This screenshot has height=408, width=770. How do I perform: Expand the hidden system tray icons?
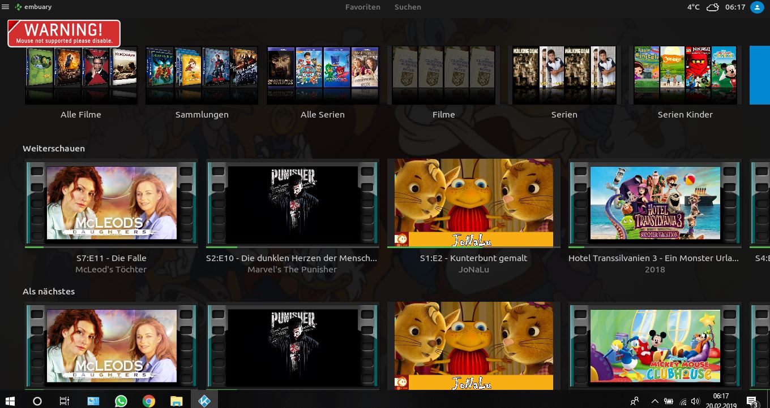click(x=655, y=401)
